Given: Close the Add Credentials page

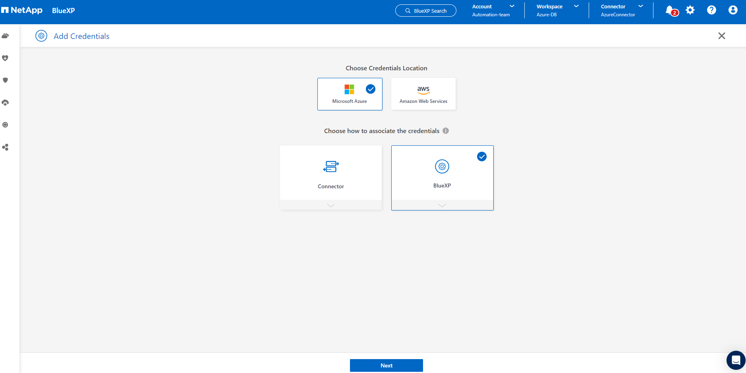Looking at the screenshot, I should point(722,36).
